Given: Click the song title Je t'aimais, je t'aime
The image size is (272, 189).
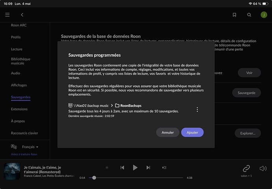Looking at the screenshot, I should (x=43, y=170).
